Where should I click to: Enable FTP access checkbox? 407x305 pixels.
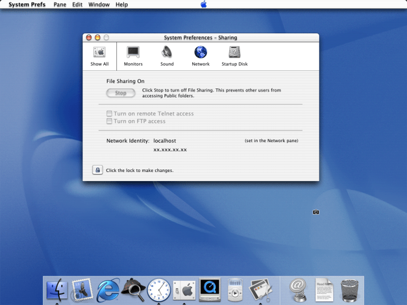tap(109, 121)
